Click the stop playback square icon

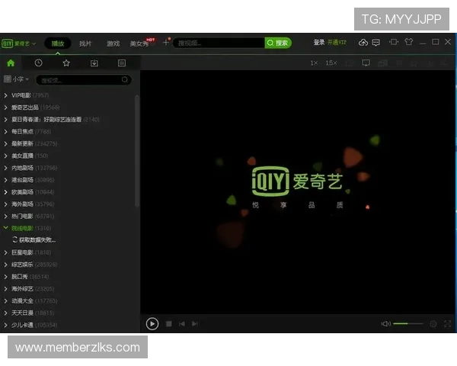tap(169, 324)
